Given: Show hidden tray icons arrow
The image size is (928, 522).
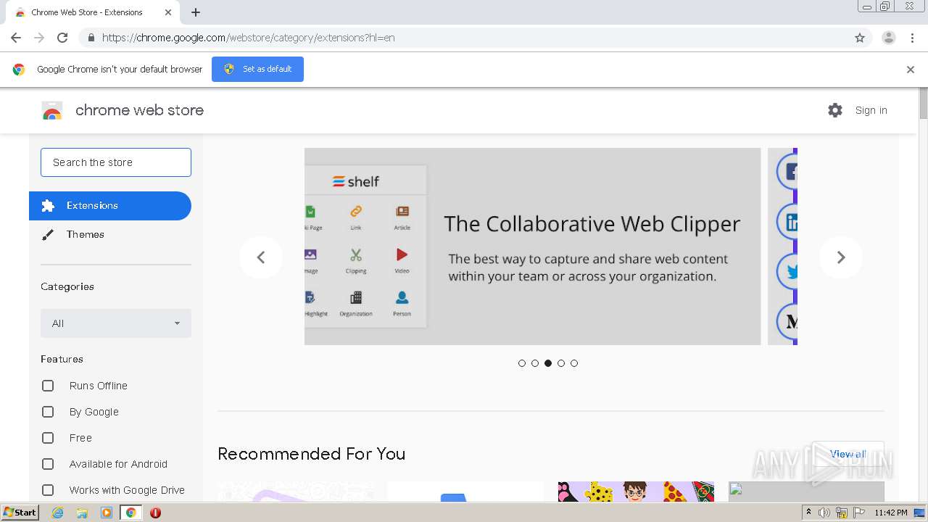Looking at the screenshot, I should point(809,513).
